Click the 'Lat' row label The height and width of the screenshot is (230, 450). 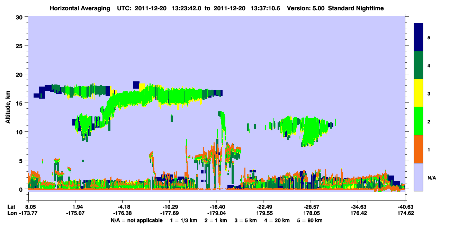11,207
